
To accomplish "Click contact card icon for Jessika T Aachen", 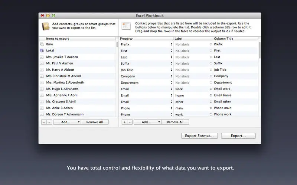I will coord(42,57).
